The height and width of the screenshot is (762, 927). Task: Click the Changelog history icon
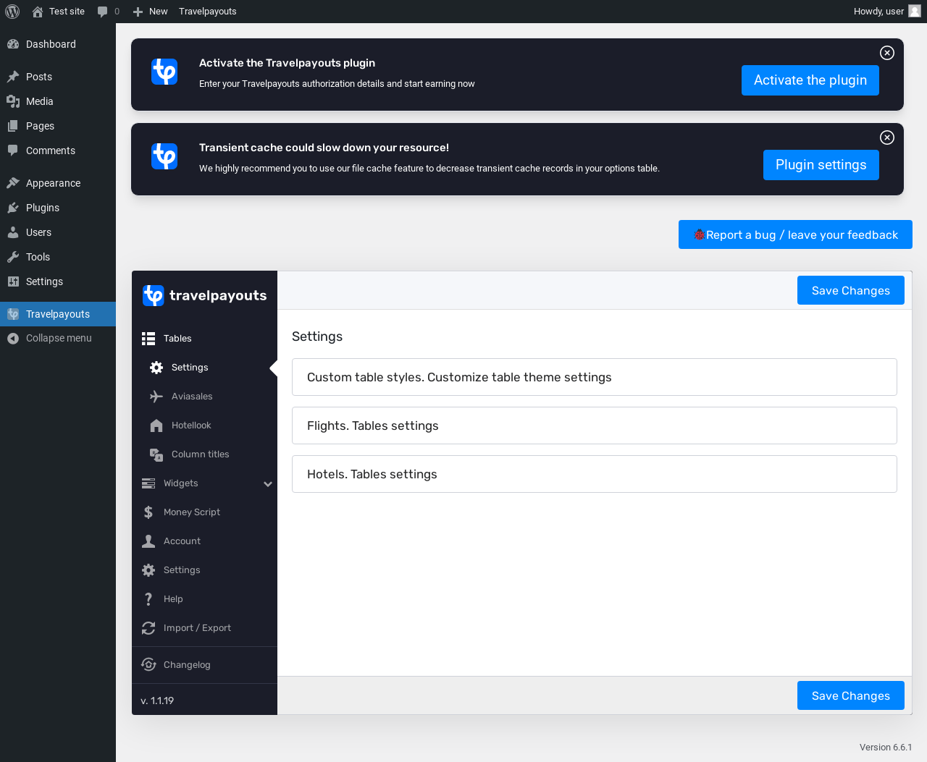[148, 664]
